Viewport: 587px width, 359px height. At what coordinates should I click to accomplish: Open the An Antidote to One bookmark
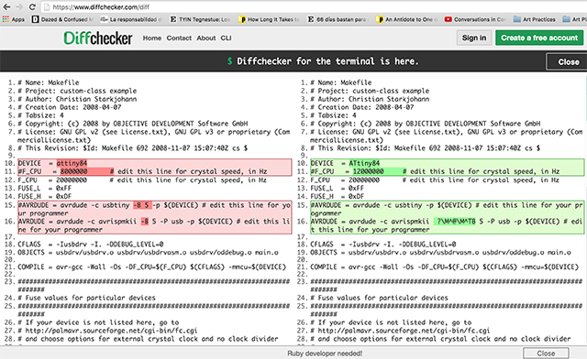pyautogui.click(x=406, y=19)
